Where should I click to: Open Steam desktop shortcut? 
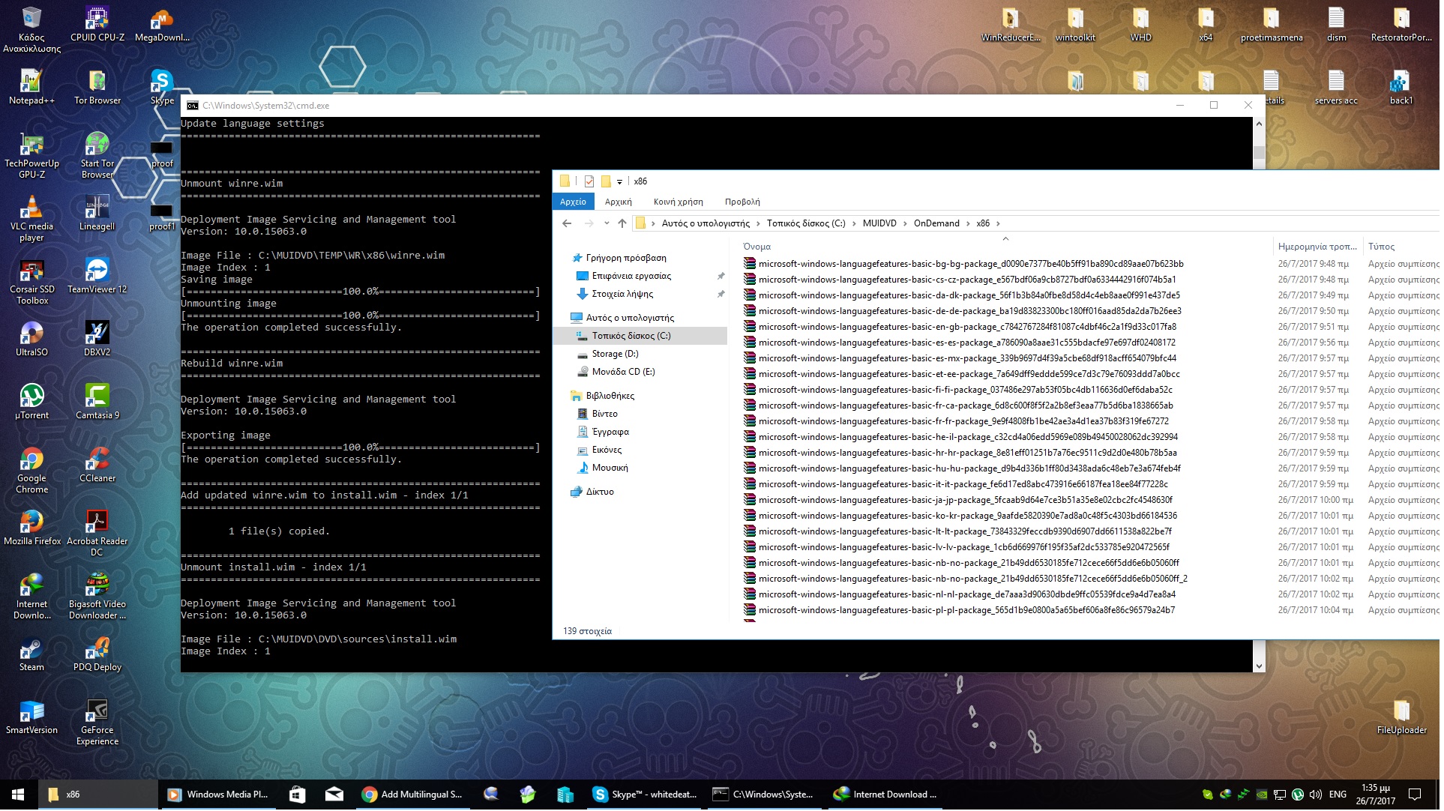tap(31, 654)
